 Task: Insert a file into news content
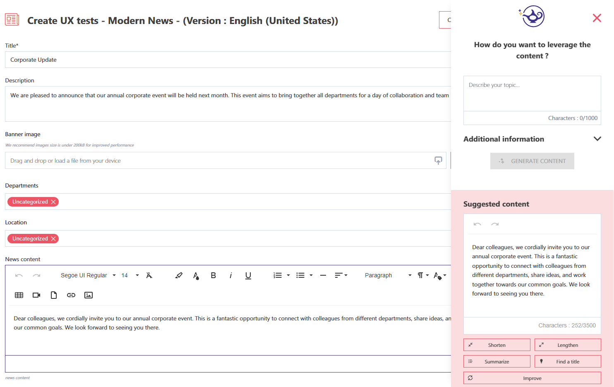pos(54,295)
